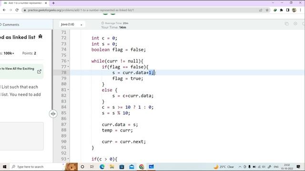
Task: Open Task View on the taskbar
Action: (x=92, y=167)
